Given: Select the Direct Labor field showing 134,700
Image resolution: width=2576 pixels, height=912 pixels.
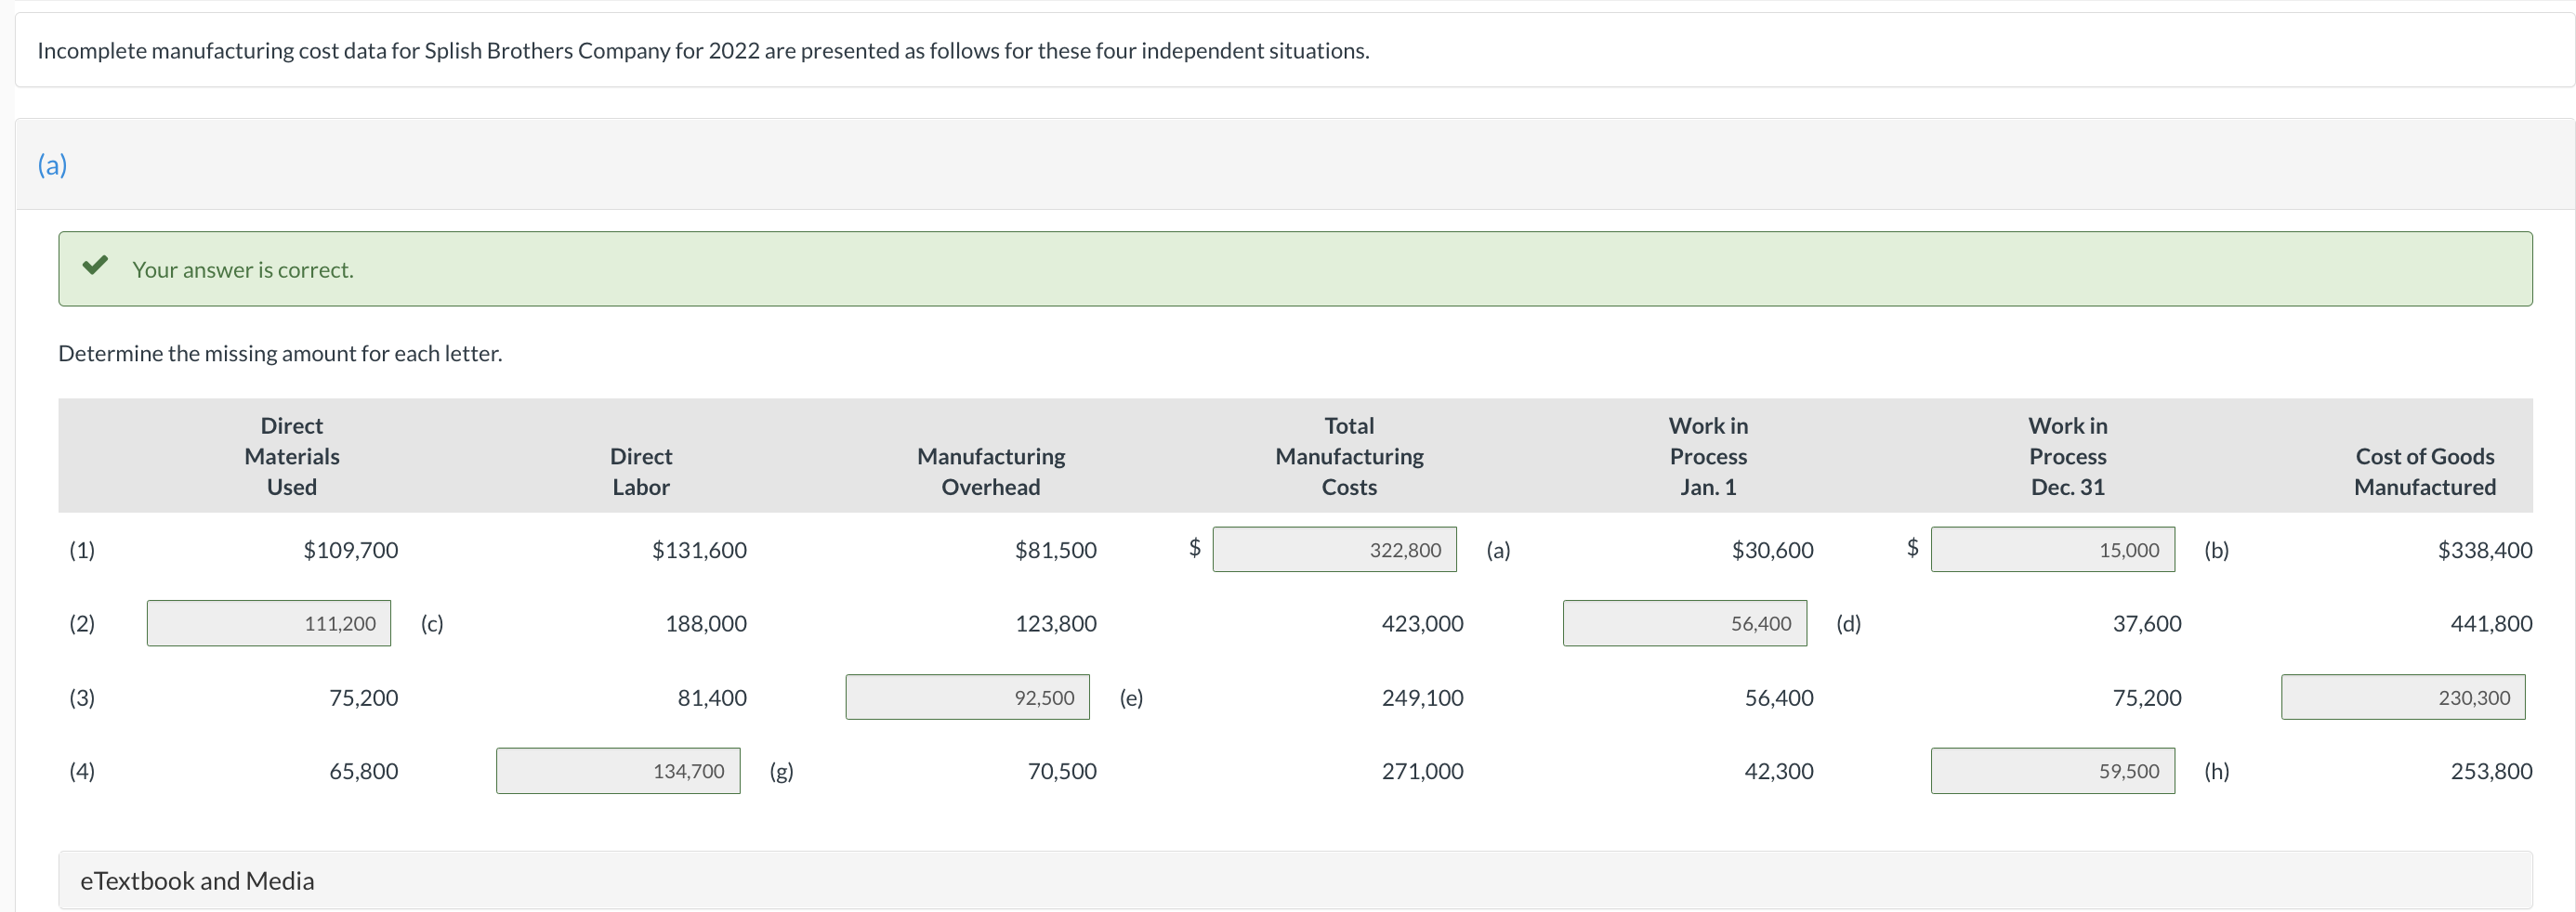Looking at the screenshot, I should [618, 770].
